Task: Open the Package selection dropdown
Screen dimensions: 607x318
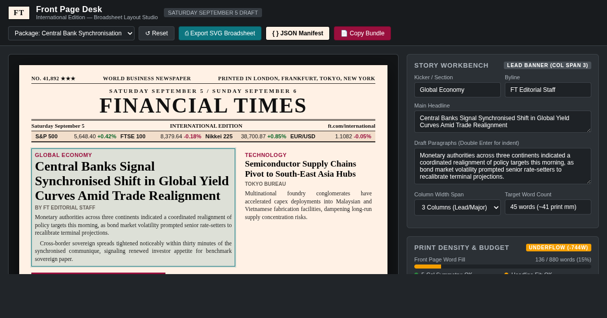Action: [71, 33]
